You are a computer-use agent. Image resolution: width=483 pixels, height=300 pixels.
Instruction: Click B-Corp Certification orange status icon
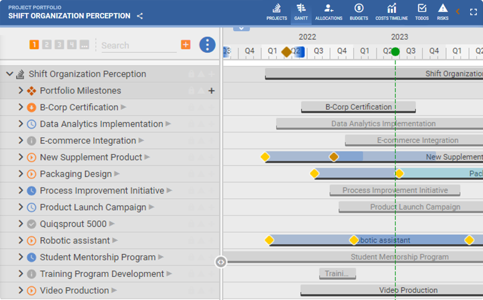point(31,108)
